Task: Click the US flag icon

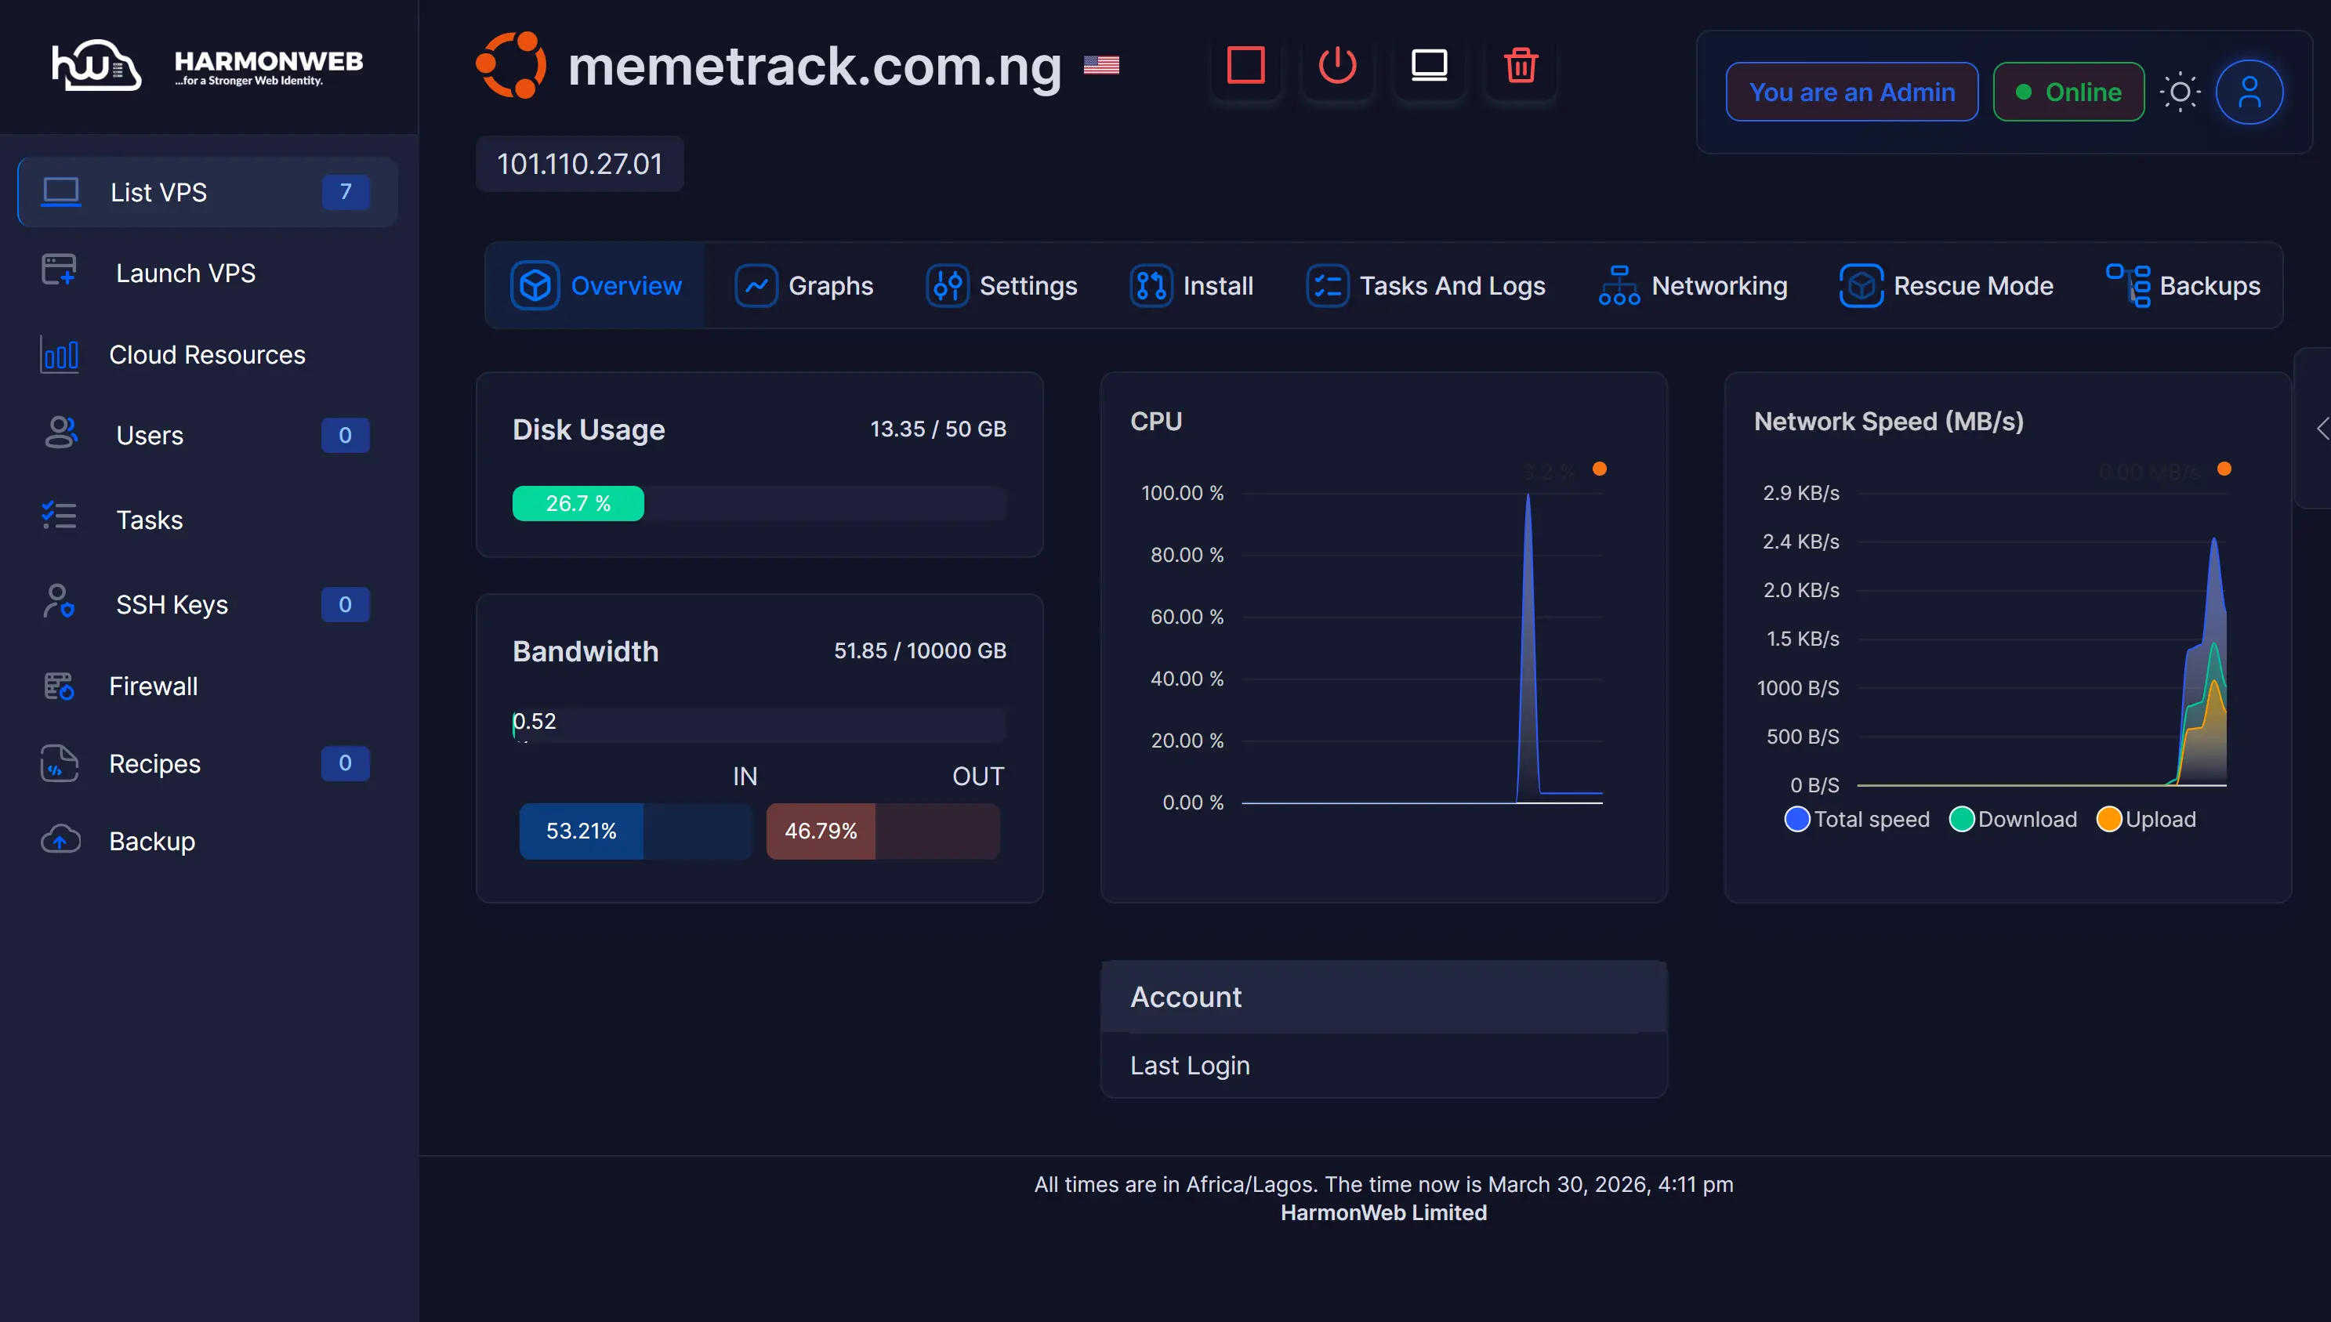Action: click(1100, 65)
